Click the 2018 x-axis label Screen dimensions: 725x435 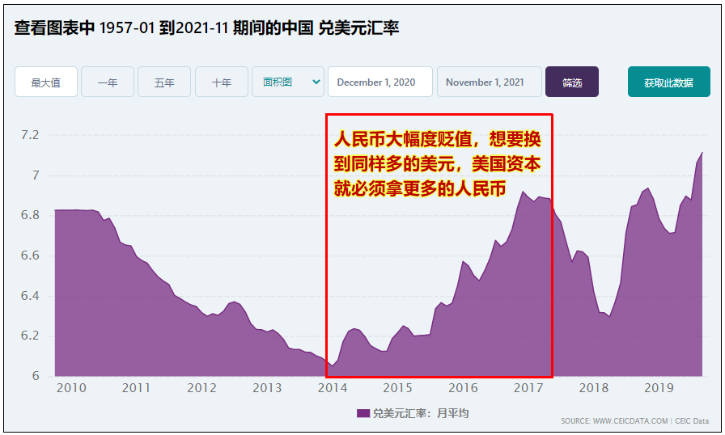[594, 388]
